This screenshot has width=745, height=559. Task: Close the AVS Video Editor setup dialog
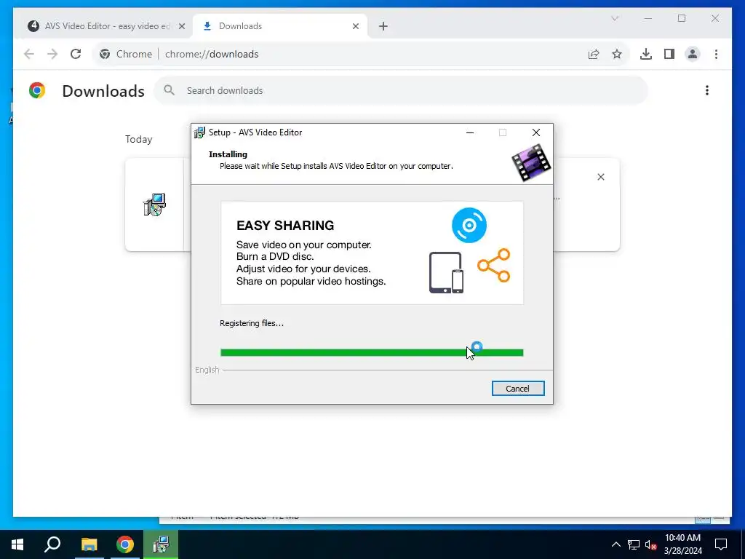[536, 132]
